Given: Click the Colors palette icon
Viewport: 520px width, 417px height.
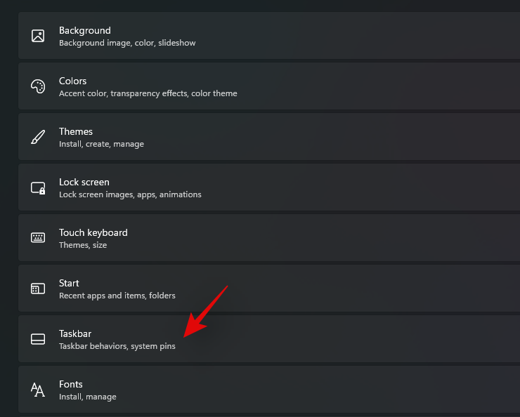Looking at the screenshot, I should (x=38, y=86).
